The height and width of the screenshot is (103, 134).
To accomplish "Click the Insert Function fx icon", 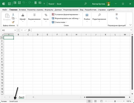I will point(29,30).
